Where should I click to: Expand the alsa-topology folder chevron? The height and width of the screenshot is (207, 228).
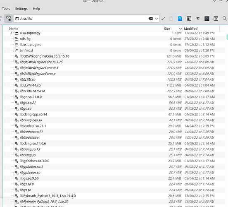point(11,33)
